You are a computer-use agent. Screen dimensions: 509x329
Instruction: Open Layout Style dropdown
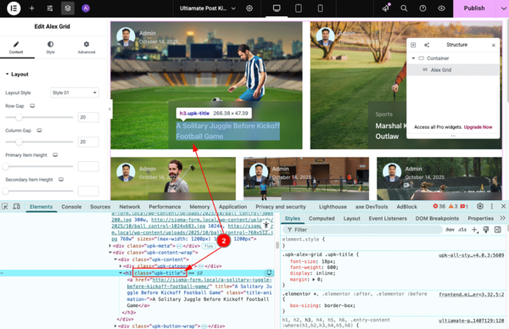click(75, 92)
